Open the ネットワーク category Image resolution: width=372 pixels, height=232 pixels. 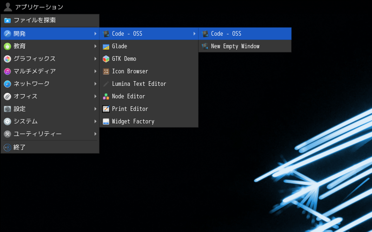50,84
